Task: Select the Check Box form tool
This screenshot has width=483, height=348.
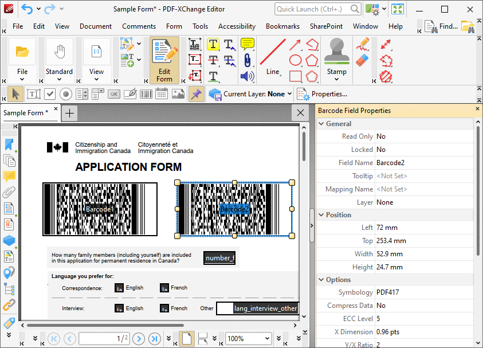Action: pos(50,94)
